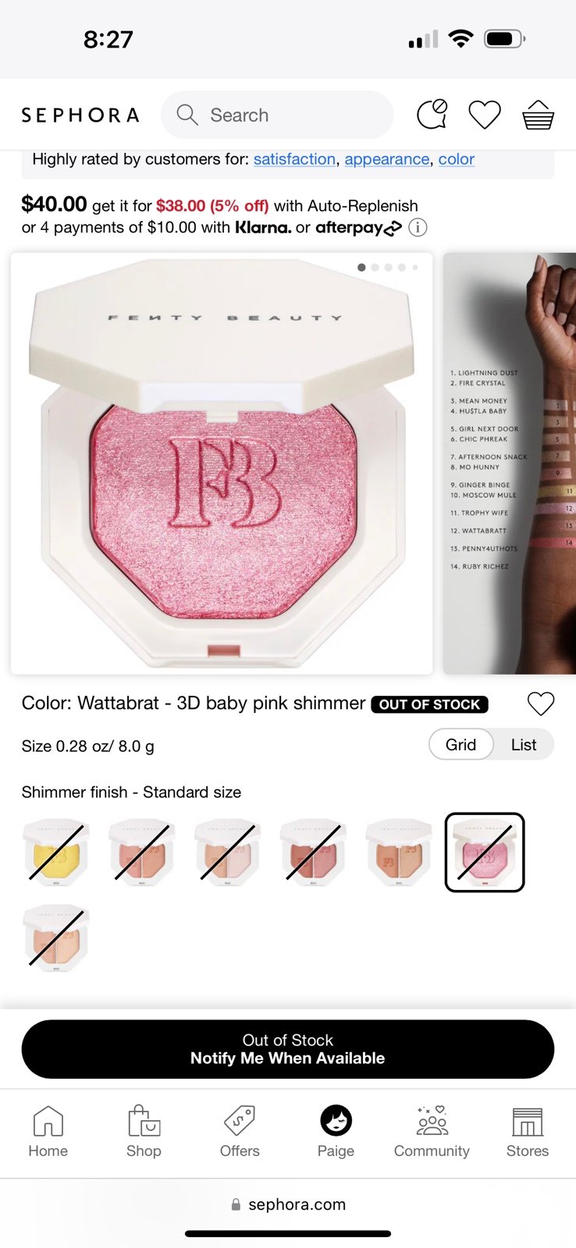
Task: Open the shopping basket icon
Action: (x=538, y=115)
